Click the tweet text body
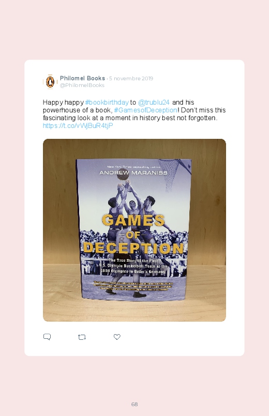The height and width of the screenshot is (416, 269). [134, 114]
